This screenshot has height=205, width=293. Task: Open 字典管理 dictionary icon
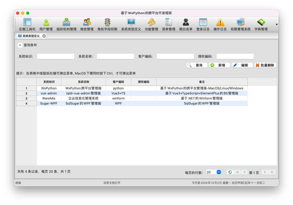[x=261, y=24]
